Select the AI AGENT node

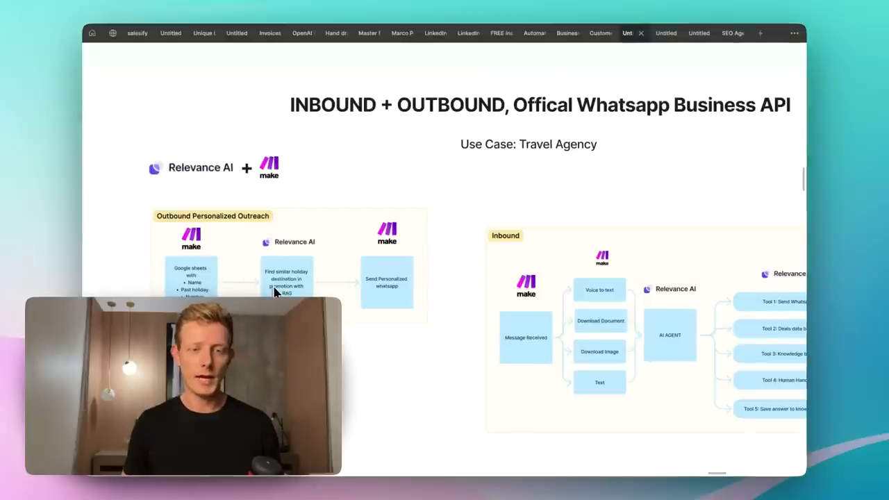click(670, 335)
